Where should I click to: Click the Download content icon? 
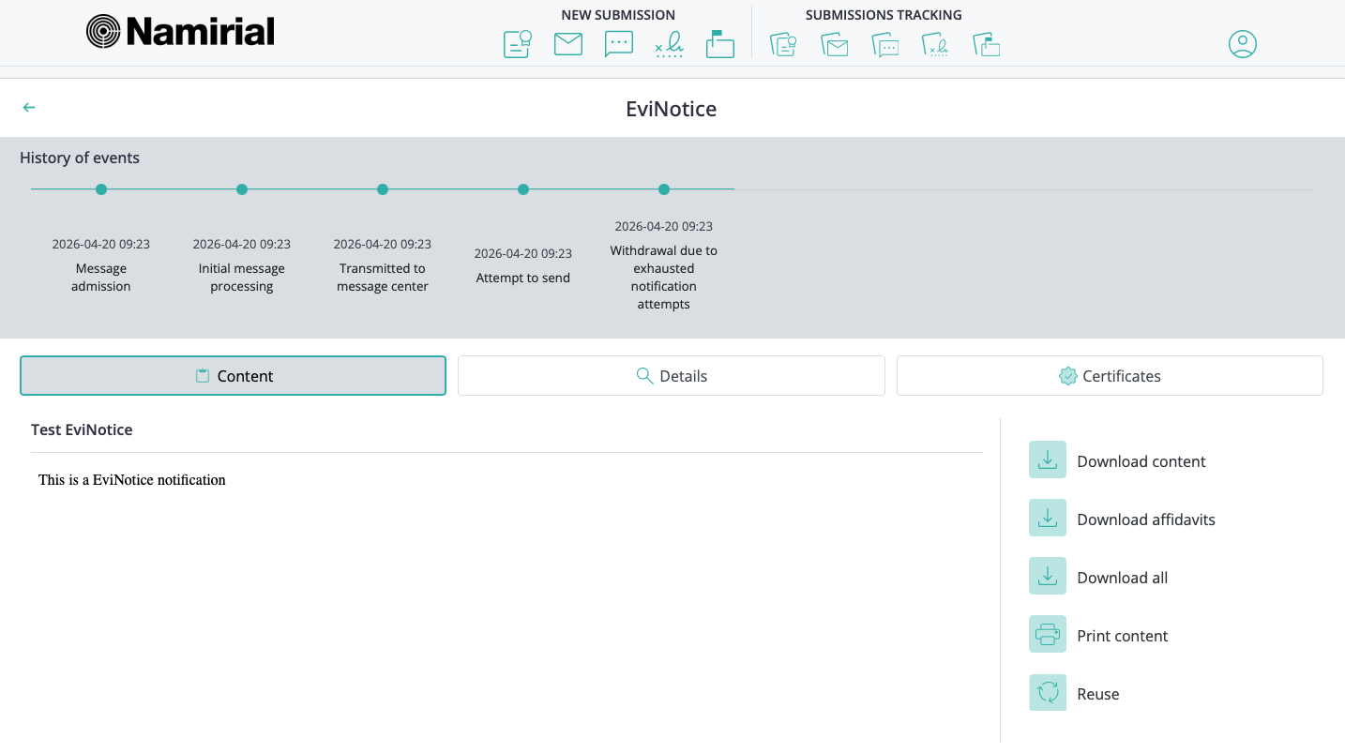point(1048,459)
